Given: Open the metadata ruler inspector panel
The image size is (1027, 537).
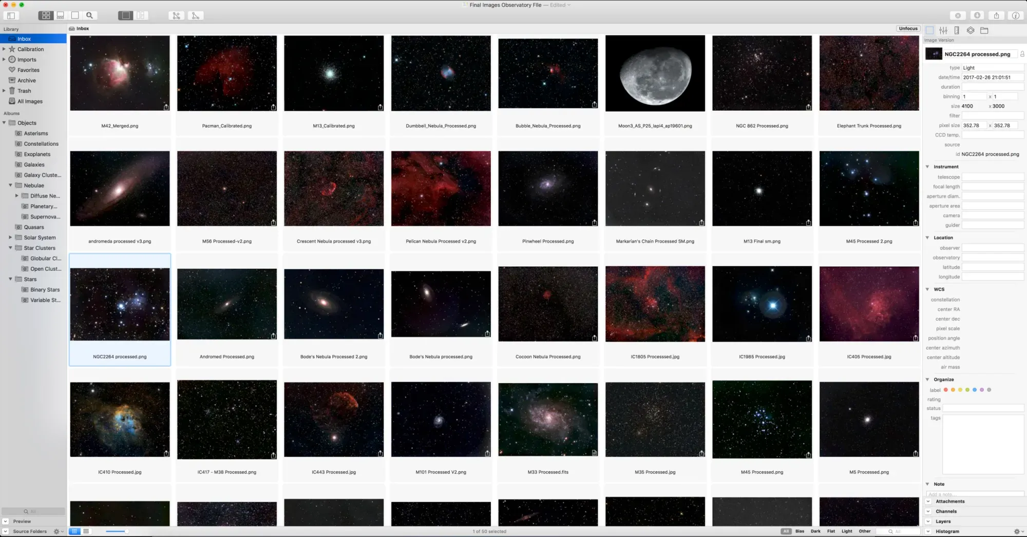Looking at the screenshot, I should 956,30.
